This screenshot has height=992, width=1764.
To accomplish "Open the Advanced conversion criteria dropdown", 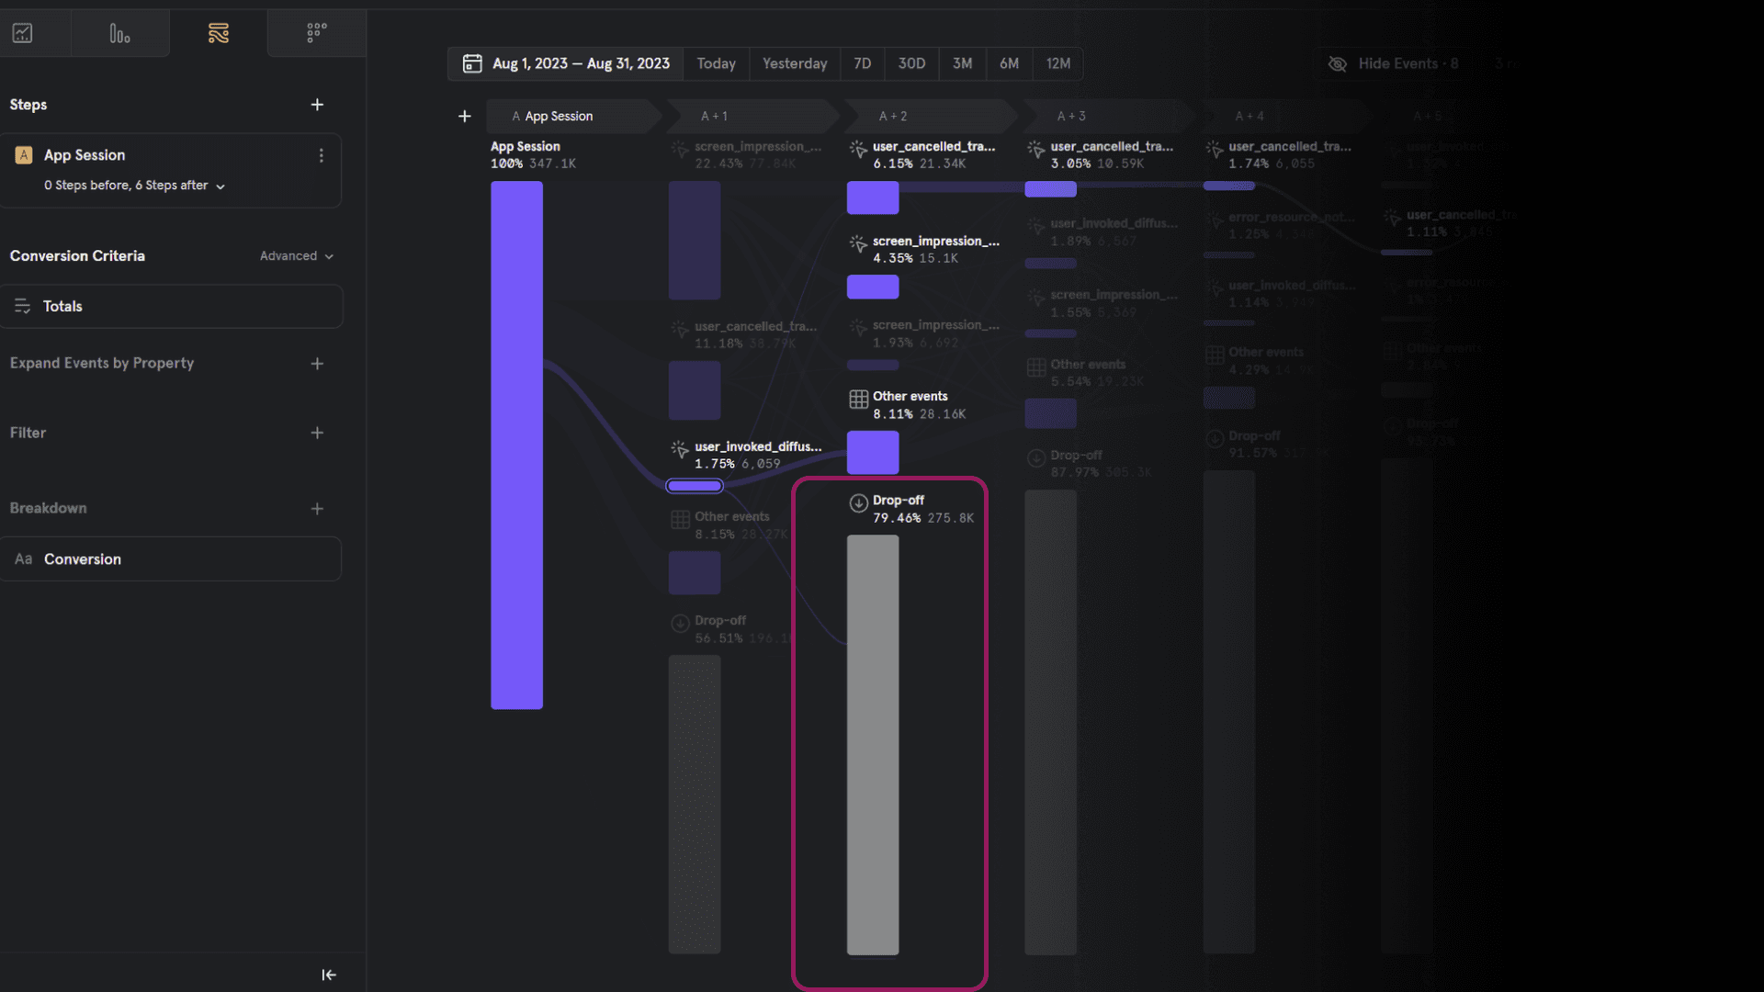I will (x=296, y=256).
